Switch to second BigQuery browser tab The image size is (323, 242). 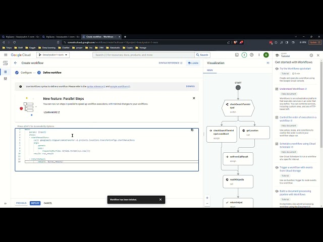61,37
